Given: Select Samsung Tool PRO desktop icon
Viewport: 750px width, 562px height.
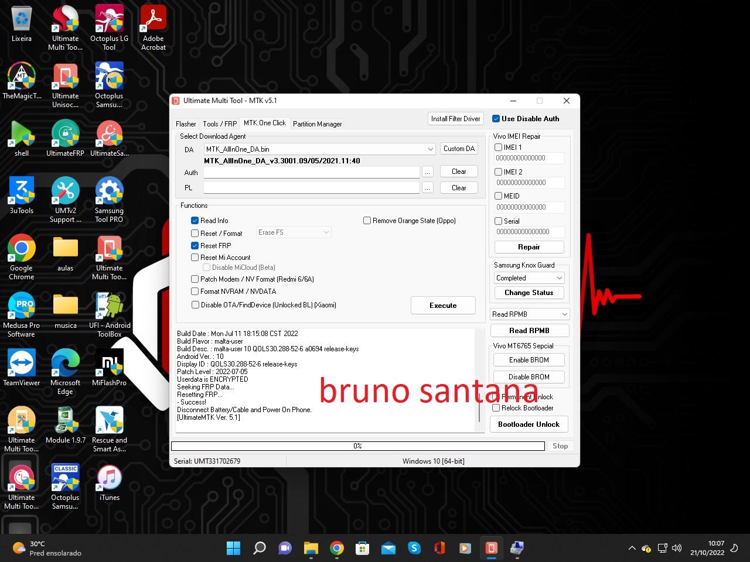Looking at the screenshot, I should [x=109, y=200].
